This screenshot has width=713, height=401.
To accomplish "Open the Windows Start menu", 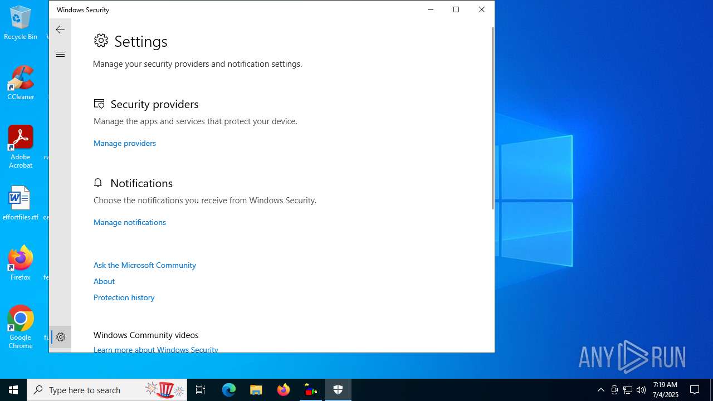I will [13, 390].
